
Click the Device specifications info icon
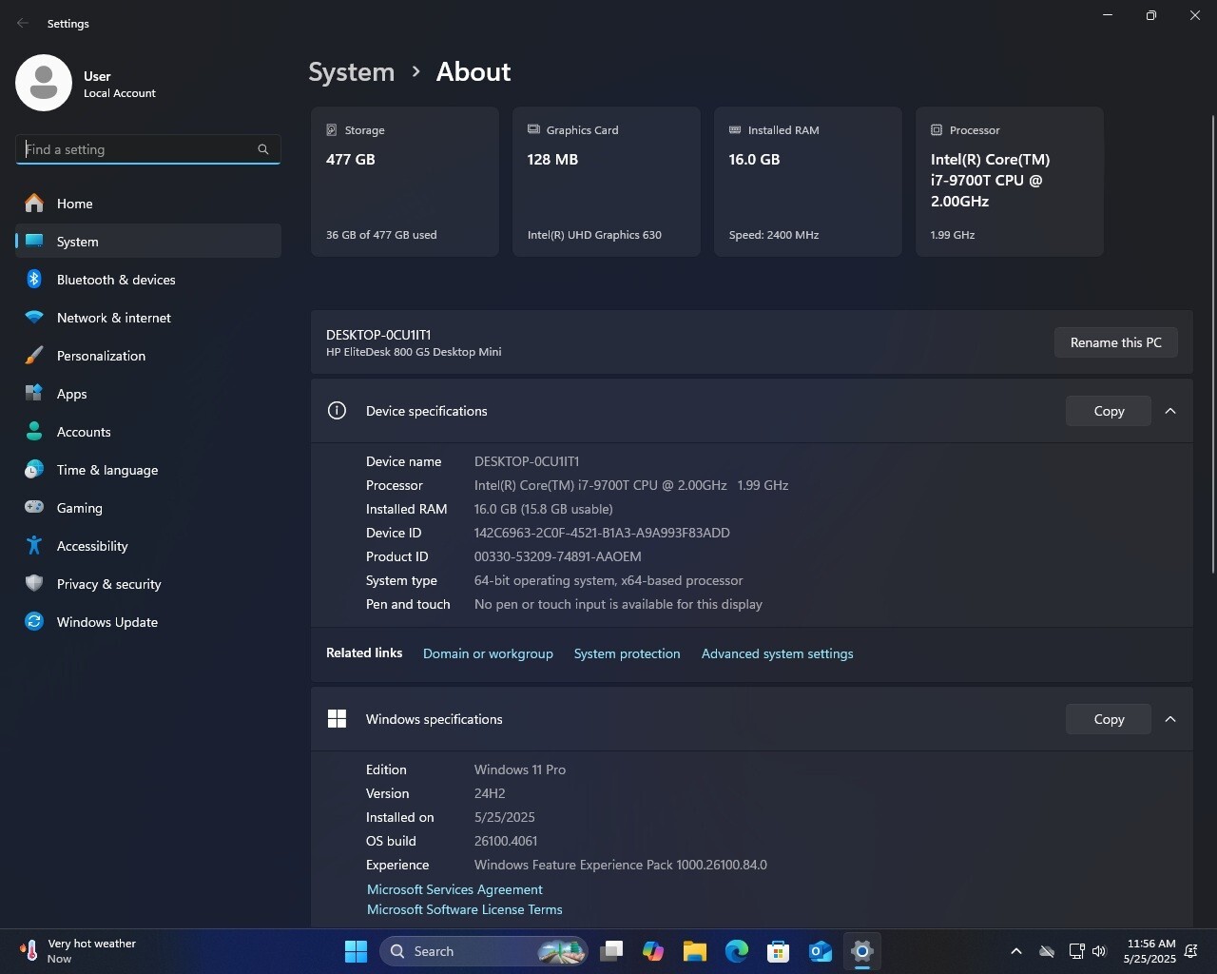[x=337, y=411]
